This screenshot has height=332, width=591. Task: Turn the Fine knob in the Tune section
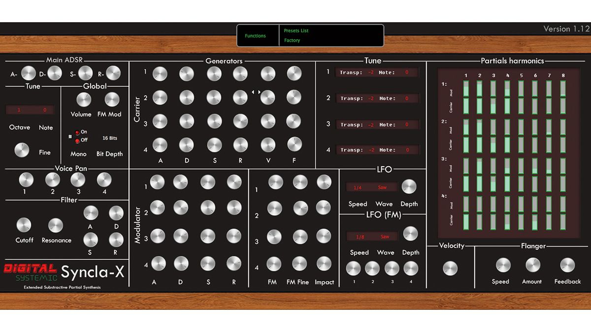pos(22,151)
